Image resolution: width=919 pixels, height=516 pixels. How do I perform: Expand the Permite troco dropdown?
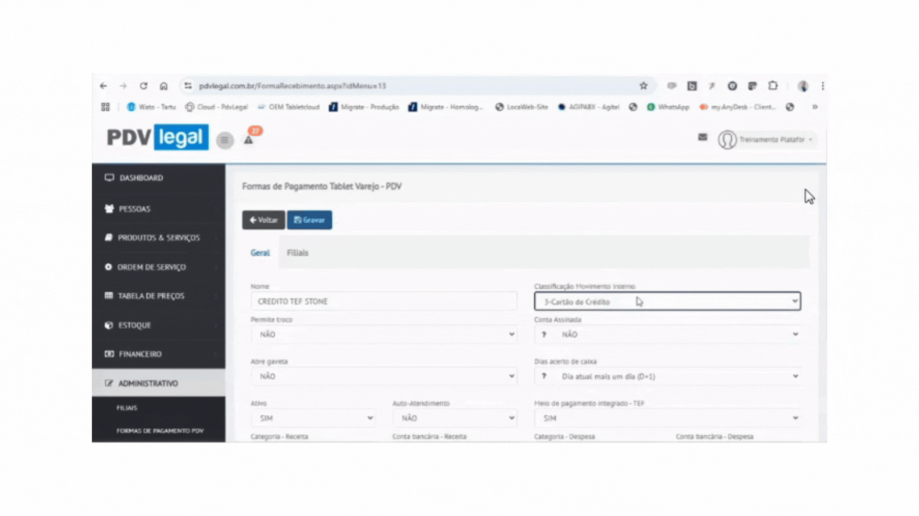[383, 334]
